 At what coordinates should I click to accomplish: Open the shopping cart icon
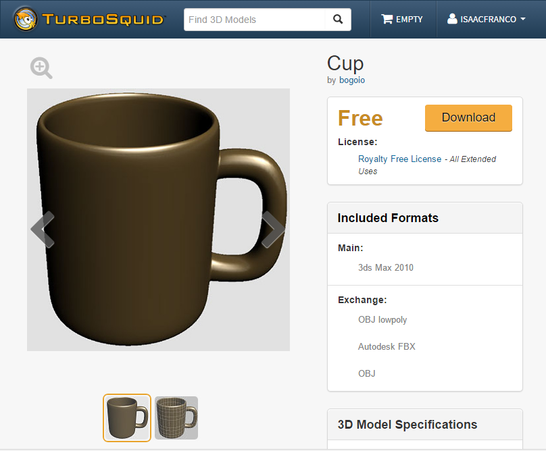click(x=387, y=19)
